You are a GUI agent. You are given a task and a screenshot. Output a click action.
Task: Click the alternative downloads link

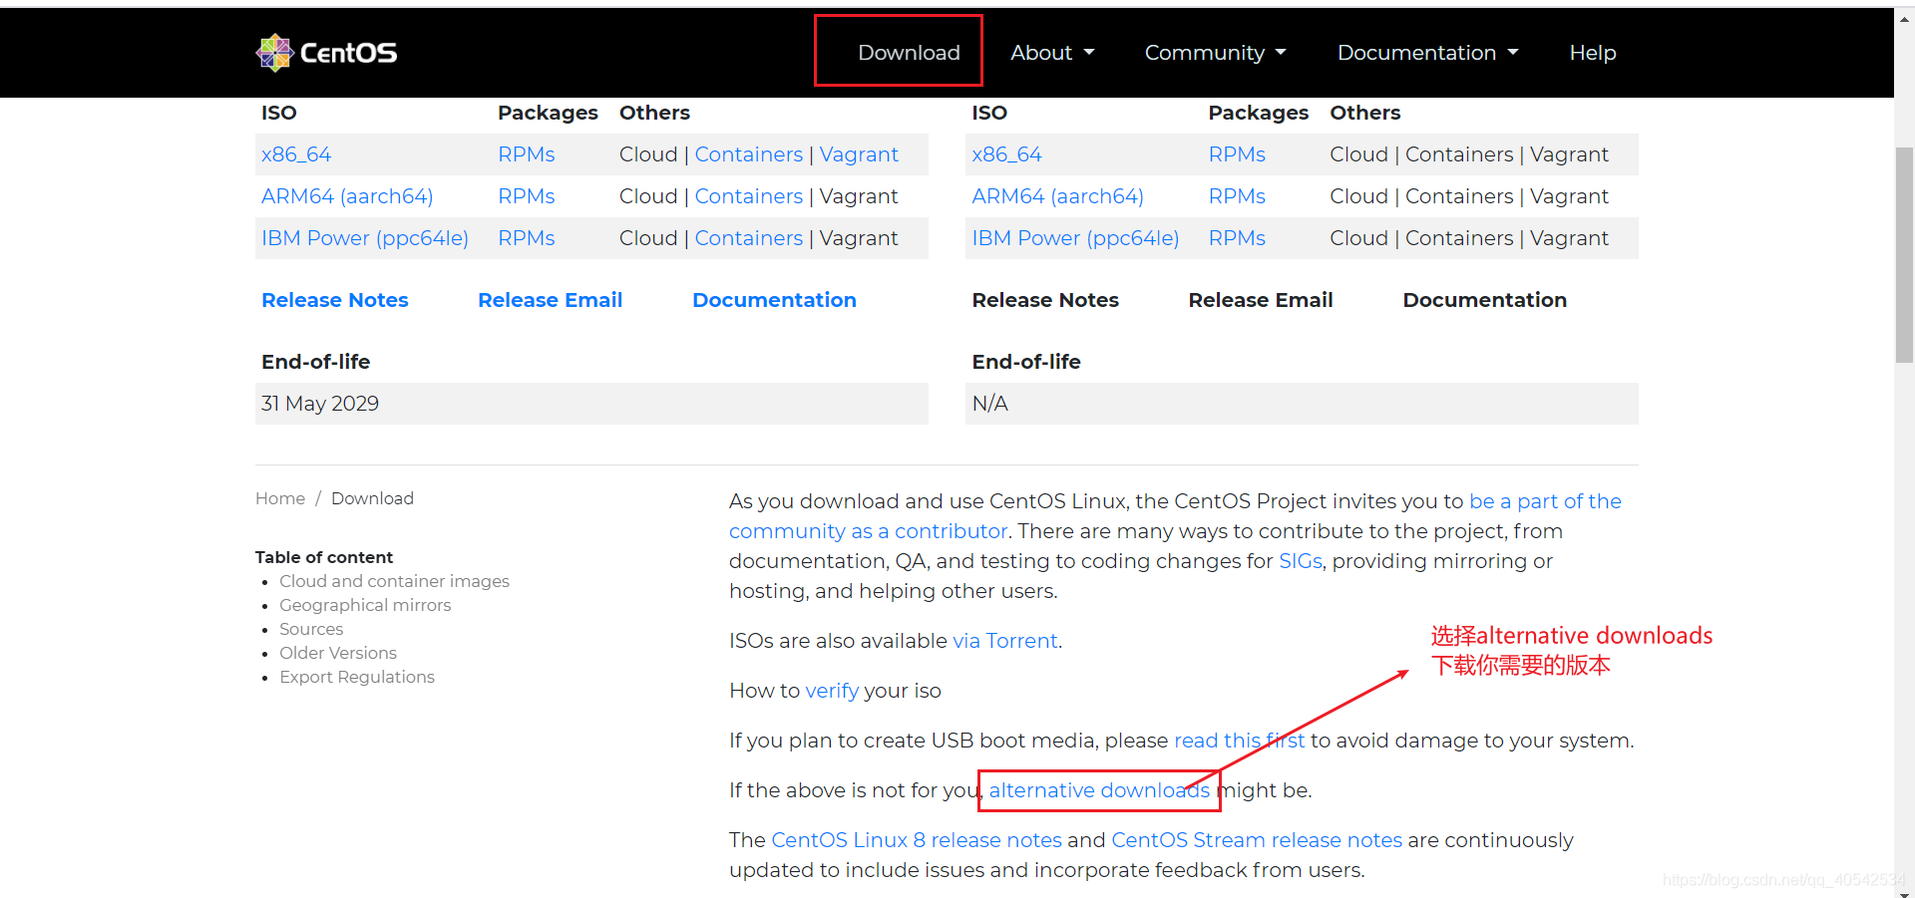point(1099,790)
